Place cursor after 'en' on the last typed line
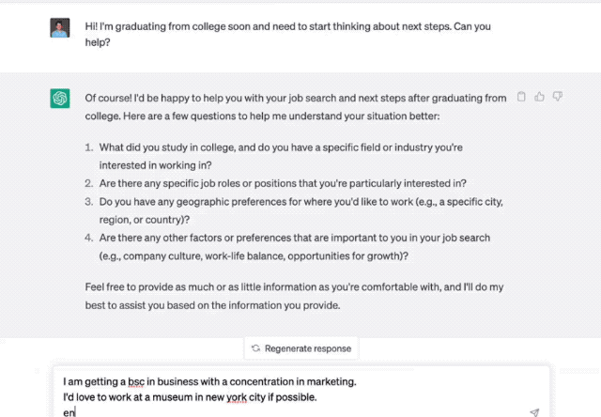Viewport: 601px width, 417px height. [x=75, y=412]
